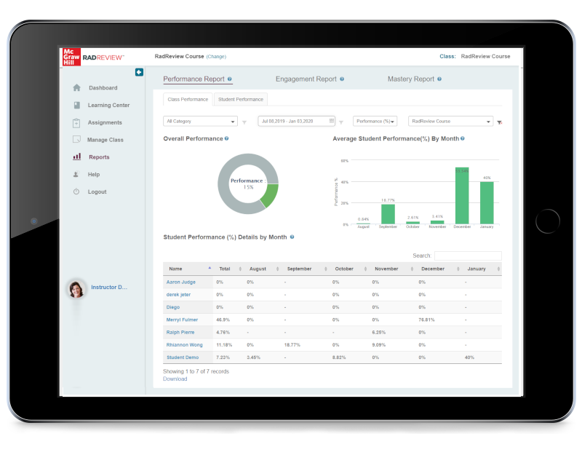Click the filter icon beside RadReview Course
The width and height of the screenshot is (582, 455).
(499, 122)
